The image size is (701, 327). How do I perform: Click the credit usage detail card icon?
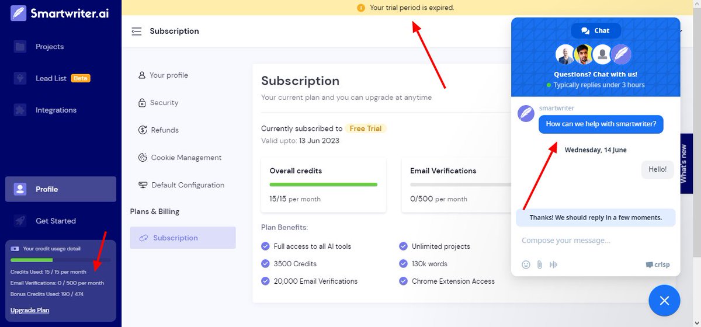(15, 249)
